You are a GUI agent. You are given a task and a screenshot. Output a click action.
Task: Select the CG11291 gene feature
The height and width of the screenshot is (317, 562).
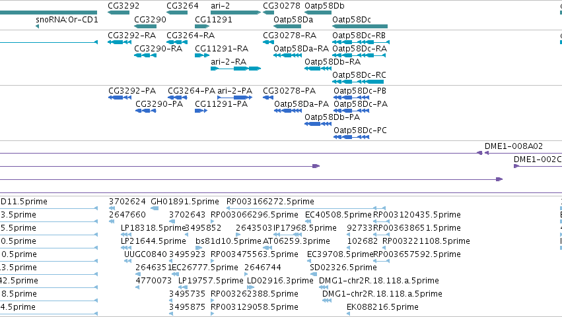pyautogui.click(x=202, y=26)
